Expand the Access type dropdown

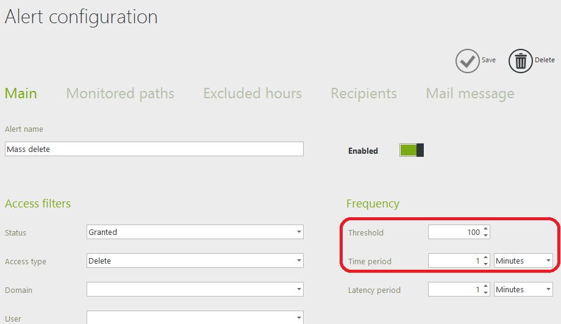195,261
